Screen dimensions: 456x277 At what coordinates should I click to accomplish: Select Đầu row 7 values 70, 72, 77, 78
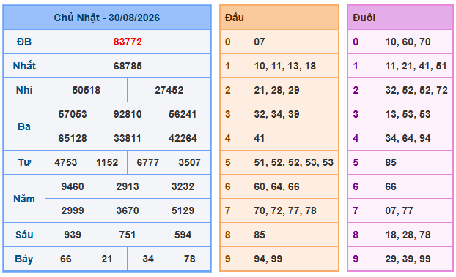coord(285,210)
